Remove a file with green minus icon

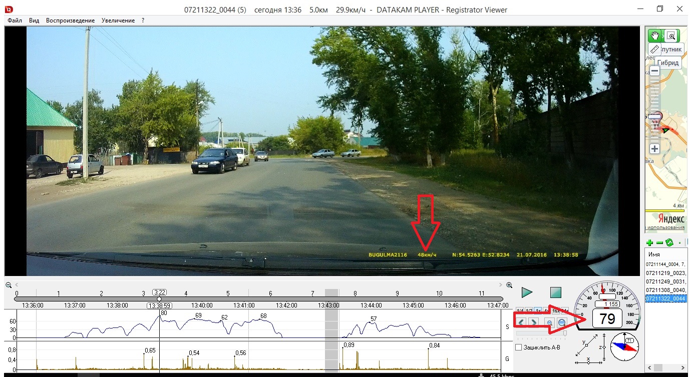coord(659,243)
